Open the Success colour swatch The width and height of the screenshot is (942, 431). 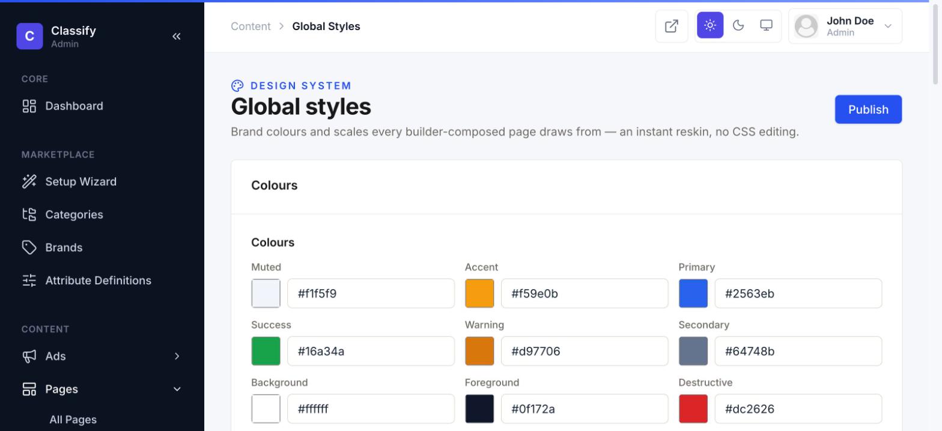pos(266,351)
